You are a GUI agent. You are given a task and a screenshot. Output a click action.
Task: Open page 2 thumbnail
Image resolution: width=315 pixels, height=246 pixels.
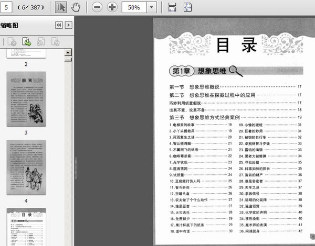pyautogui.click(x=26, y=53)
